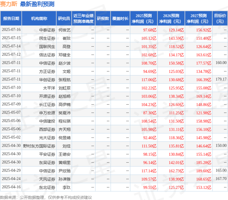Click the 机构简称 column header
228x200 pixels.
39,18
